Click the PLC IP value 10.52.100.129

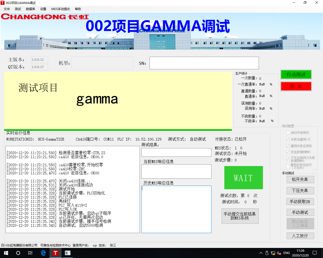pyautogui.click(x=148, y=139)
